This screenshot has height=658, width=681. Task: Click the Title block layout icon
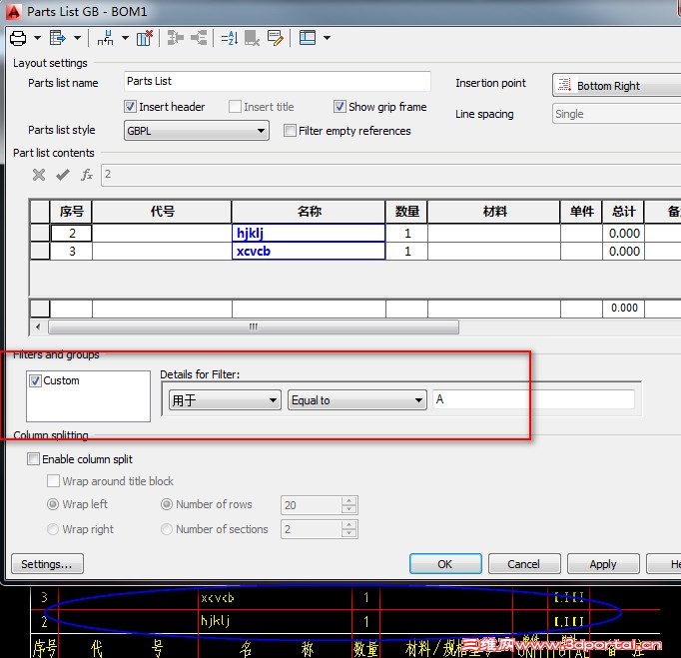coord(308,38)
